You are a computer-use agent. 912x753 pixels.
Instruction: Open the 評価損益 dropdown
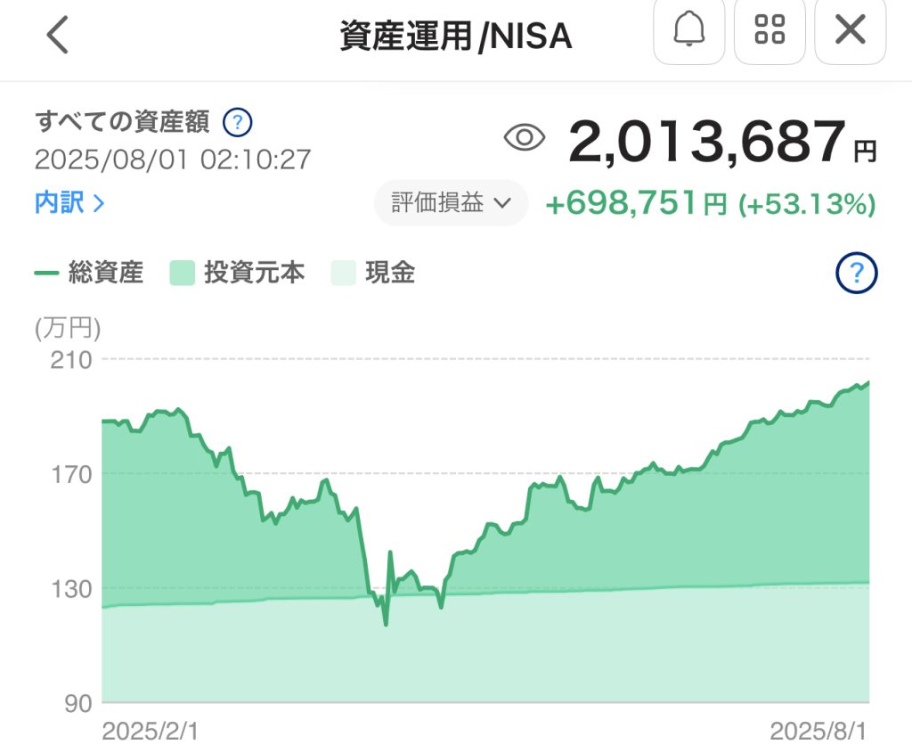(x=452, y=202)
